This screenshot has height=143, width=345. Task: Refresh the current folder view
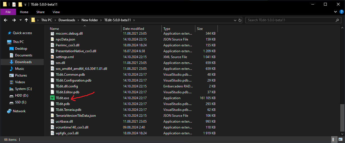(x=240, y=20)
